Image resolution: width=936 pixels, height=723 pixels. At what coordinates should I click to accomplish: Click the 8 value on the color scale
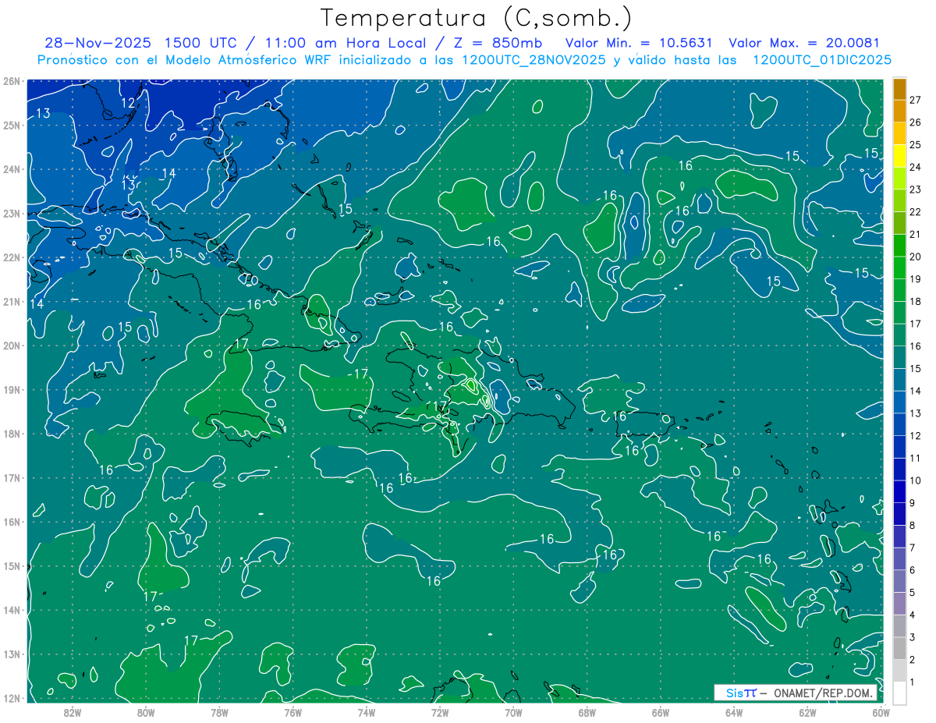pos(913,526)
